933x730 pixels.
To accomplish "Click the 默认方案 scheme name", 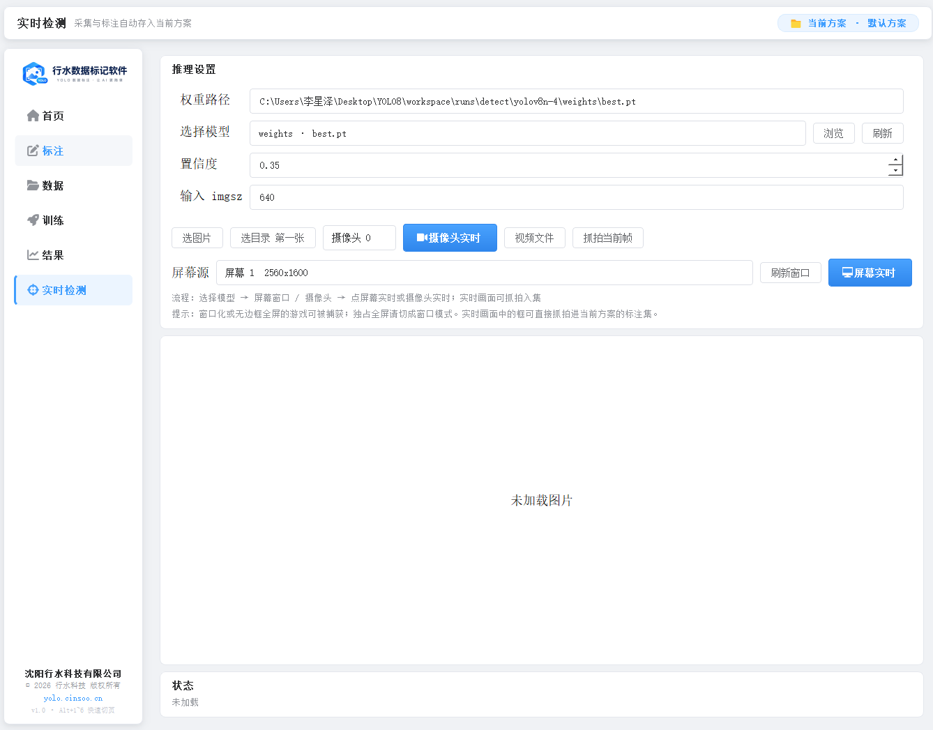I will pyautogui.click(x=887, y=24).
